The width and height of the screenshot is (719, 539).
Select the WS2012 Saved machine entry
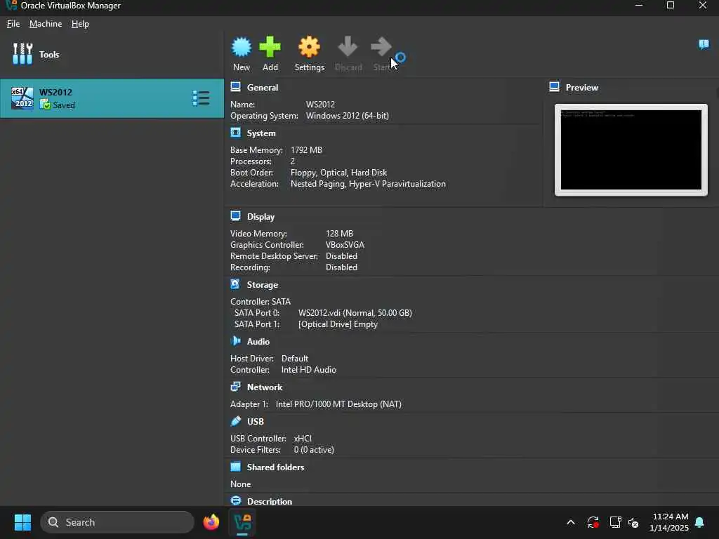coord(112,98)
